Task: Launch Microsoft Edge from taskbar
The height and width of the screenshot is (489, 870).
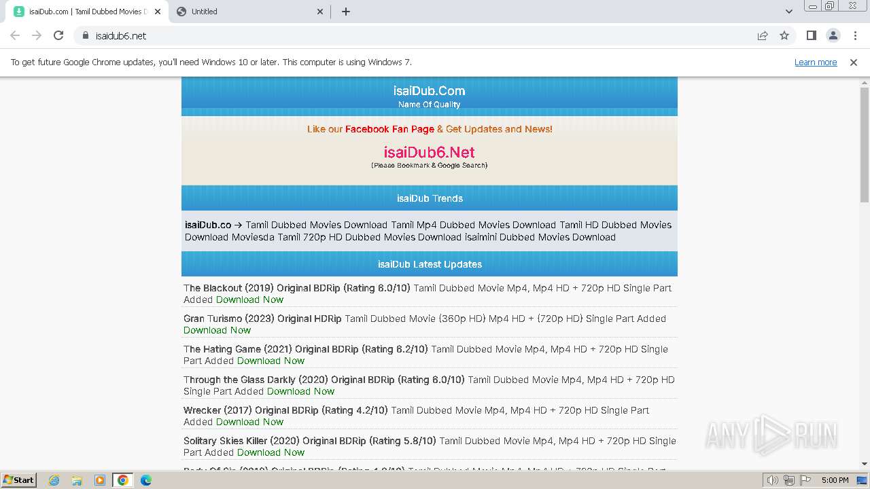Action: click(146, 480)
